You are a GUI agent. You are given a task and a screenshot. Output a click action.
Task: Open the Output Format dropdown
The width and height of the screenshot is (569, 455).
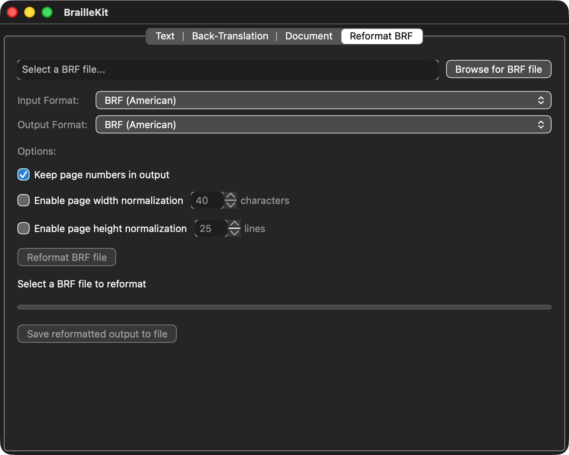(x=323, y=125)
